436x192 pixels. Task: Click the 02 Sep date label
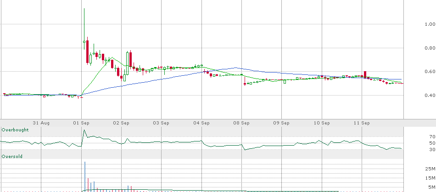click(x=122, y=123)
